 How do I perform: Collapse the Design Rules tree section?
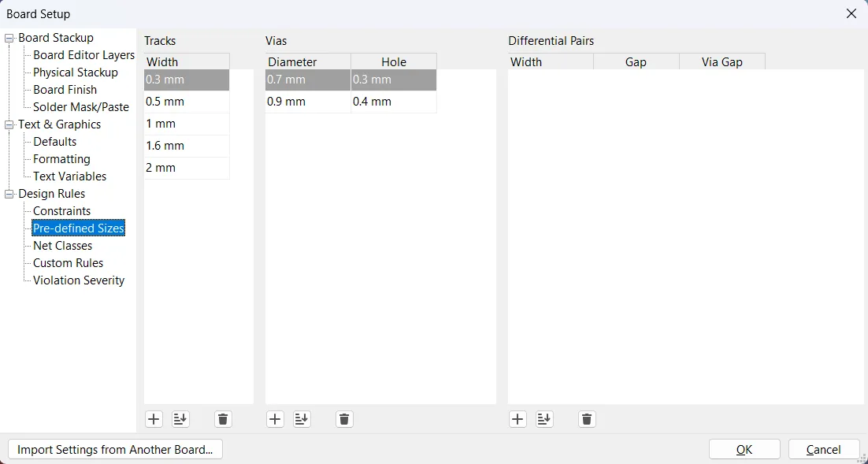(x=9, y=194)
